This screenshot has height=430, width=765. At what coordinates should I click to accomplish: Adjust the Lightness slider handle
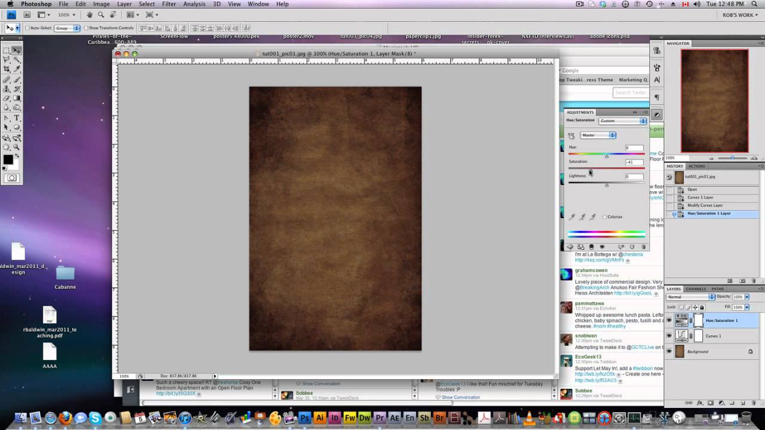(607, 185)
